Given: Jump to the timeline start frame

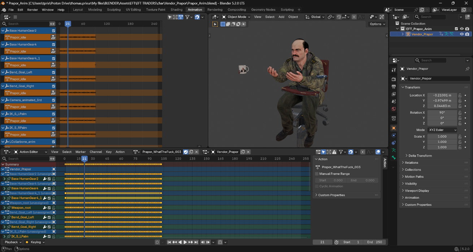Looking at the screenshot, I should coord(169,242).
